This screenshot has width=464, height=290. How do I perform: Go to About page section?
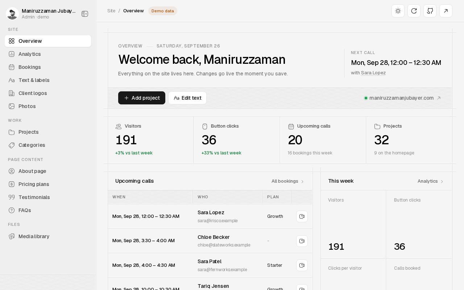48,171
